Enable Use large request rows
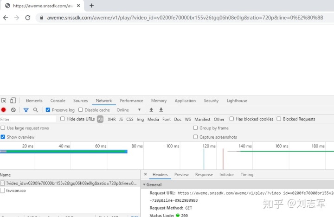The image size is (334, 217). 3,128
